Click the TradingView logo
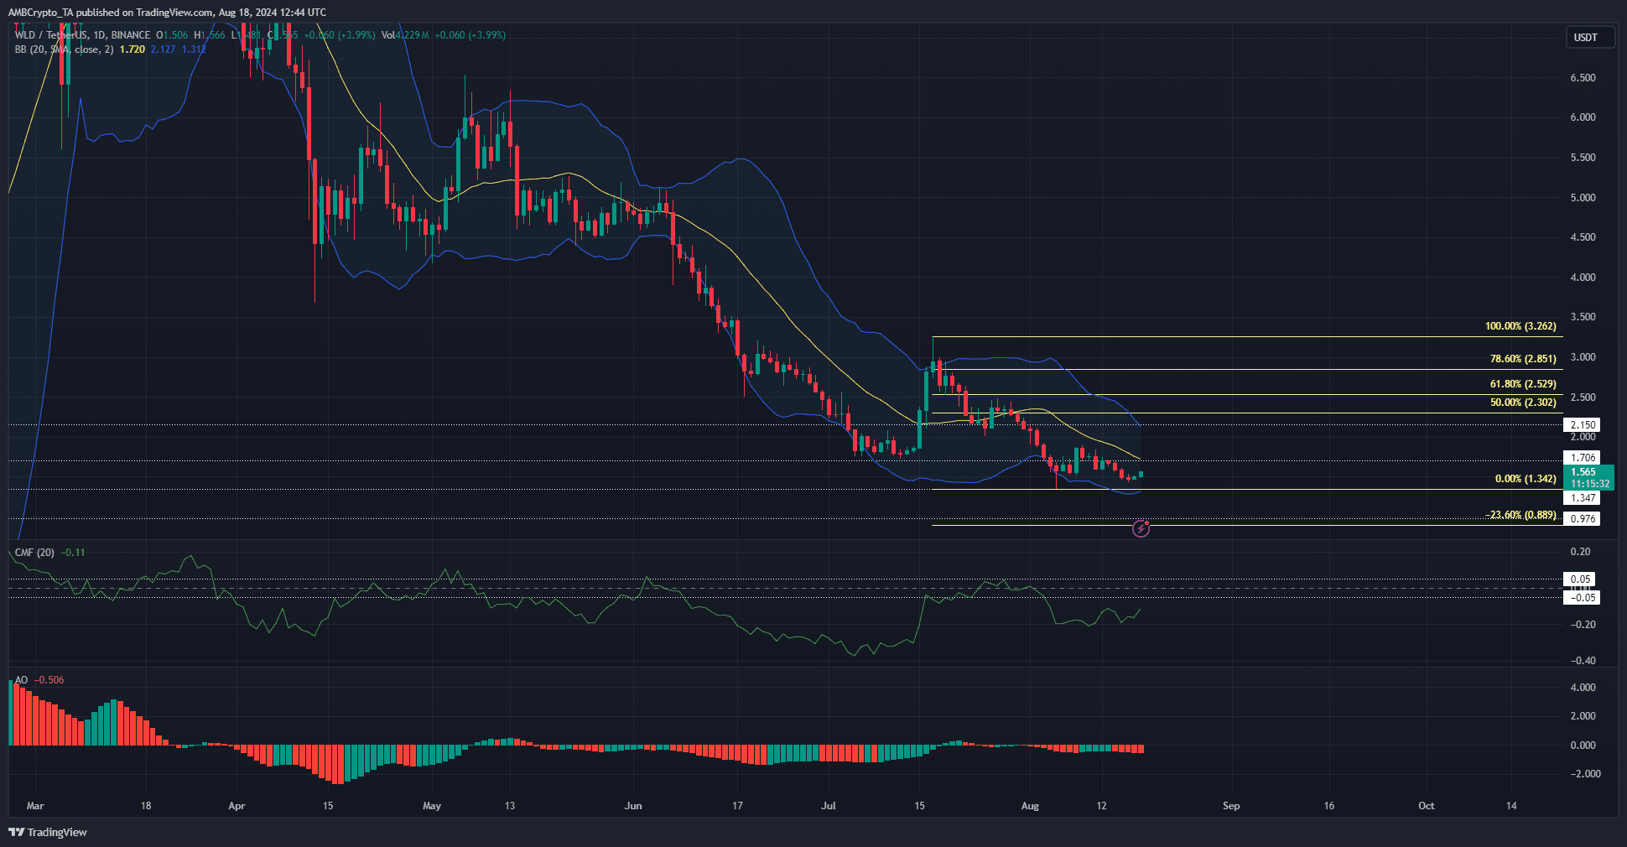Screen dimensions: 1627x847 pyautogui.click(x=48, y=832)
